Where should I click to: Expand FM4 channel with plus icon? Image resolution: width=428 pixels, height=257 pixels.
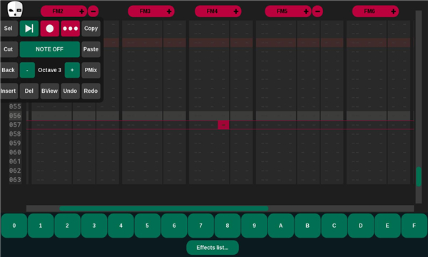(x=236, y=11)
